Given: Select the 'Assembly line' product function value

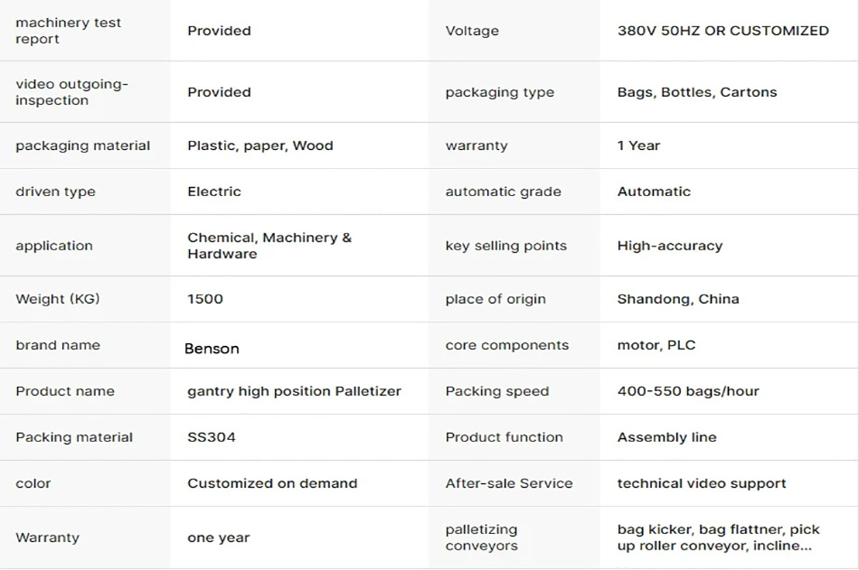Looking at the screenshot, I should (x=666, y=437).
